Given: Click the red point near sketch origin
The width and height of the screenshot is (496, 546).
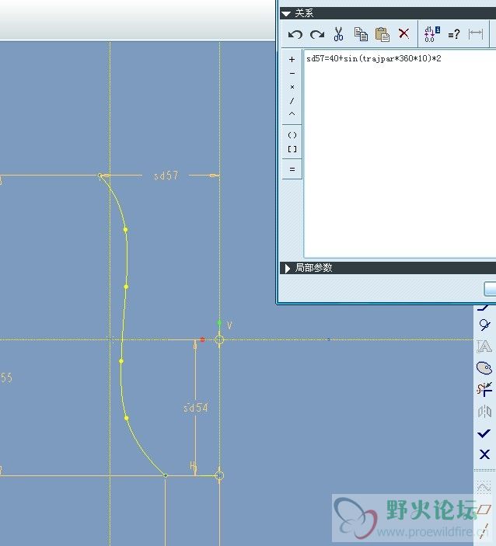Looking at the screenshot, I should (x=202, y=339).
